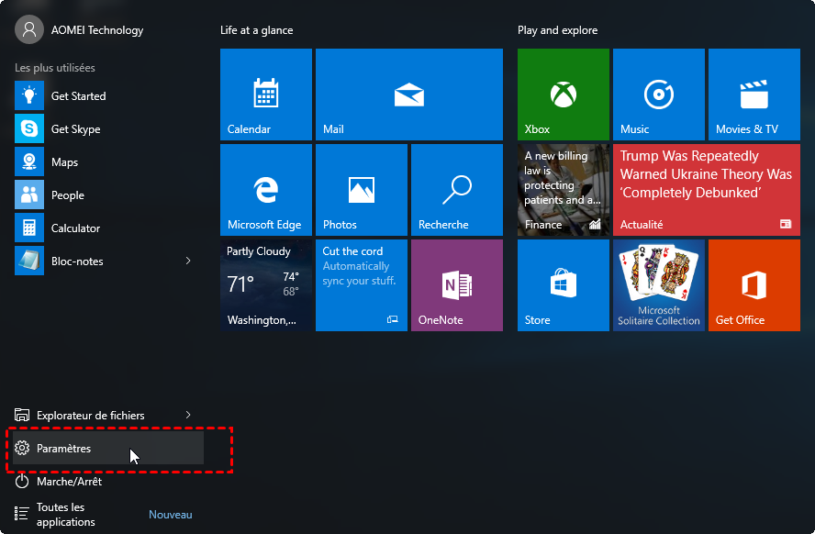Image resolution: width=815 pixels, height=534 pixels.
Task: Open the Washington weather tile
Action: pyautogui.click(x=265, y=285)
